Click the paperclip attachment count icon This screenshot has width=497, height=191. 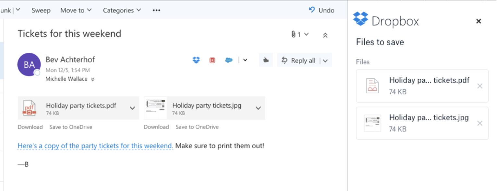294,34
